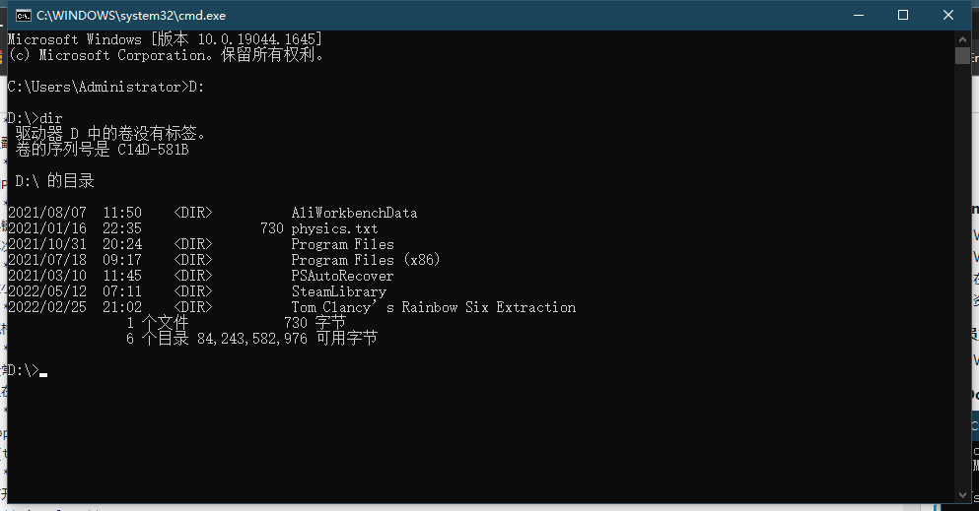The width and height of the screenshot is (979, 511).
Task: Click the vertical scrollbar thumb
Action: point(962,55)
